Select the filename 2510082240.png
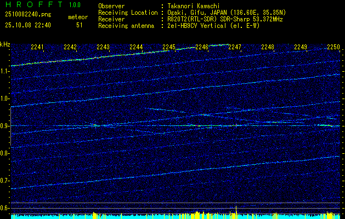345x219 pixels. [27, 14]
